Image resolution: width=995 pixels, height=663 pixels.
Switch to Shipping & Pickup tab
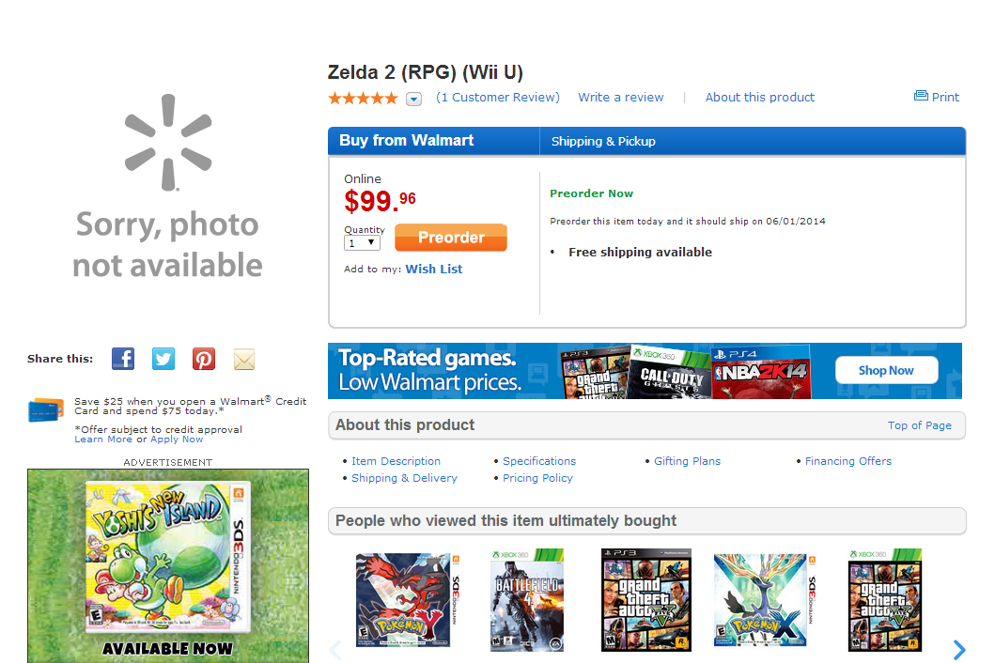click(x=603, y=142)
